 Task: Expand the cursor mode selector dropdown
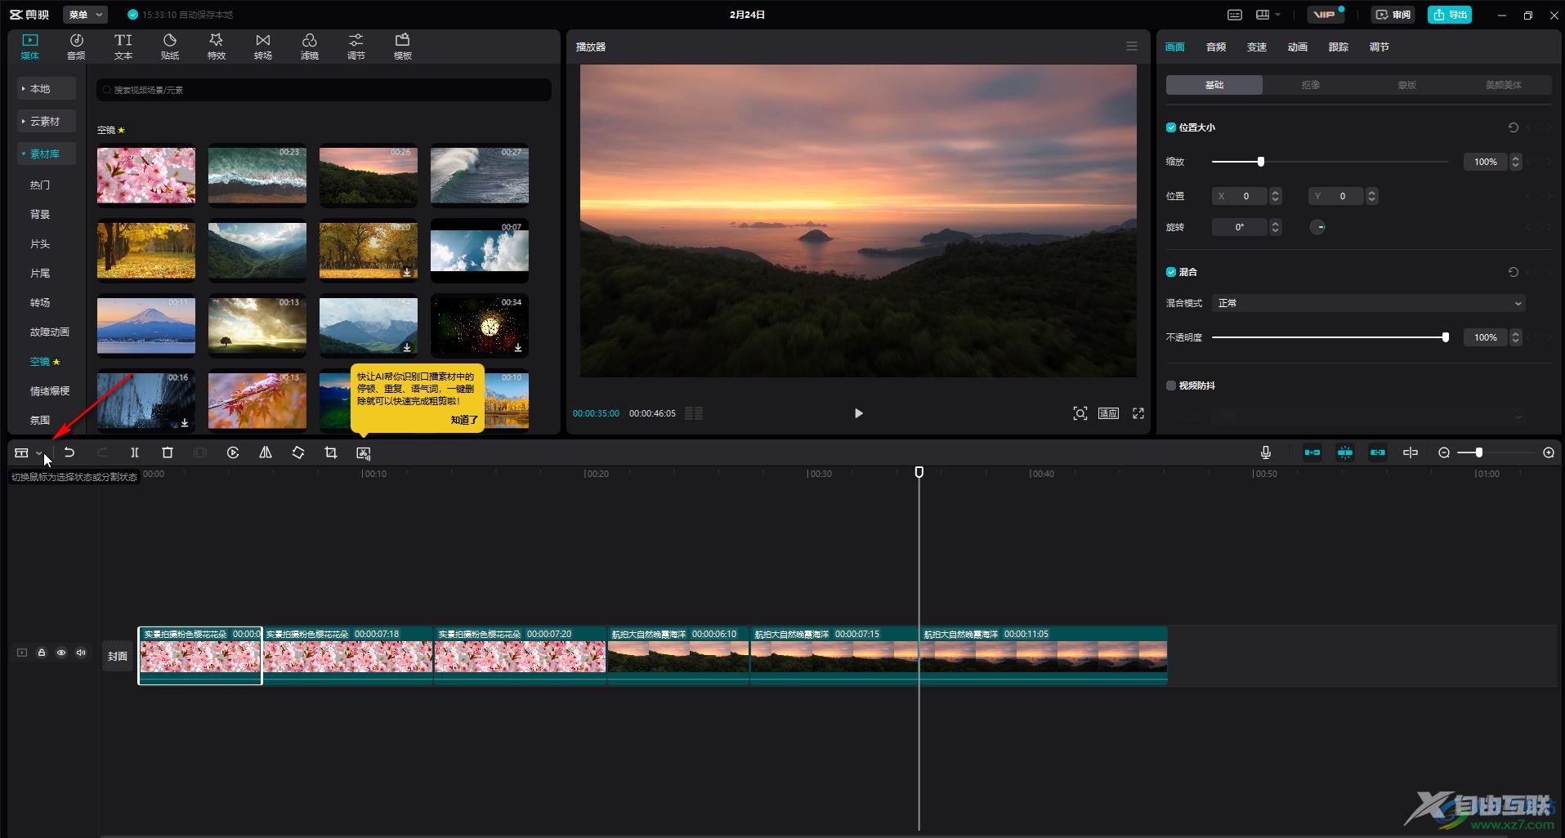(x=38, y=453)
